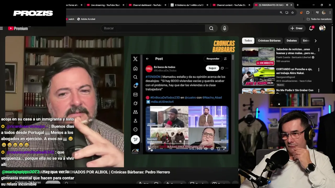
Task: Go to YouTube Premium home logo
Action: point(18,28)
